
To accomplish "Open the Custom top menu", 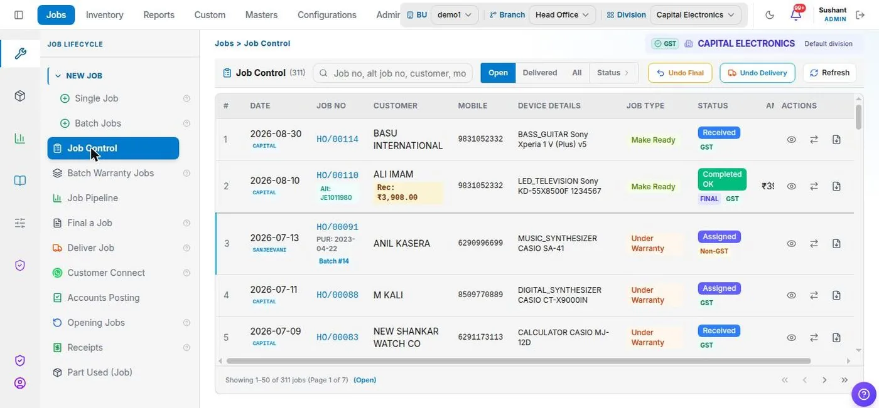I will click(x=210, y=14).
